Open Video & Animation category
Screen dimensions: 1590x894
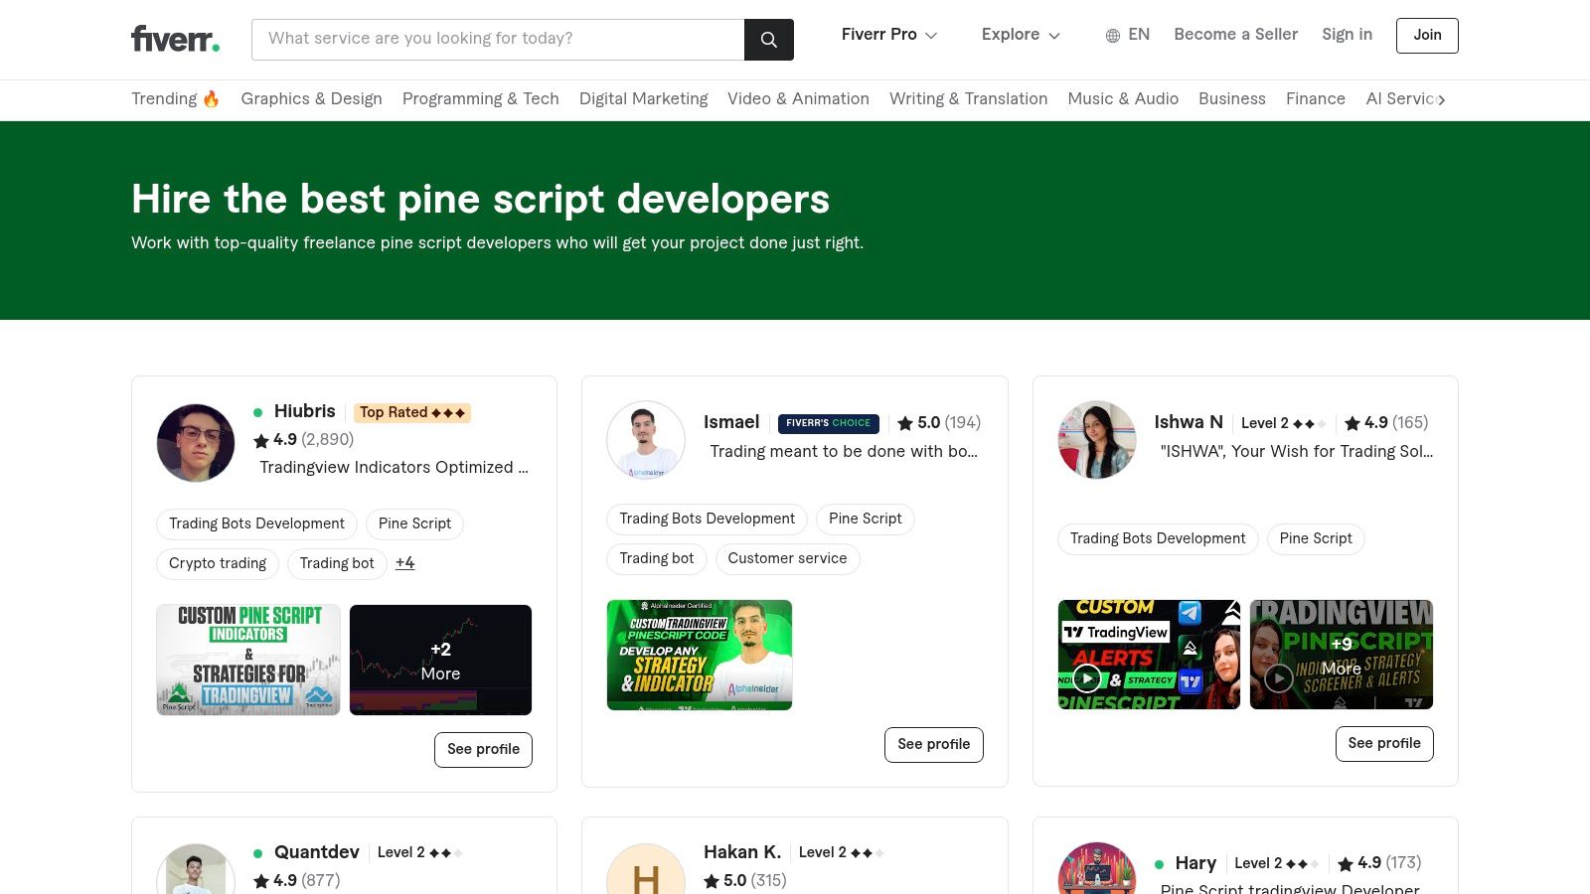[798, 98]
